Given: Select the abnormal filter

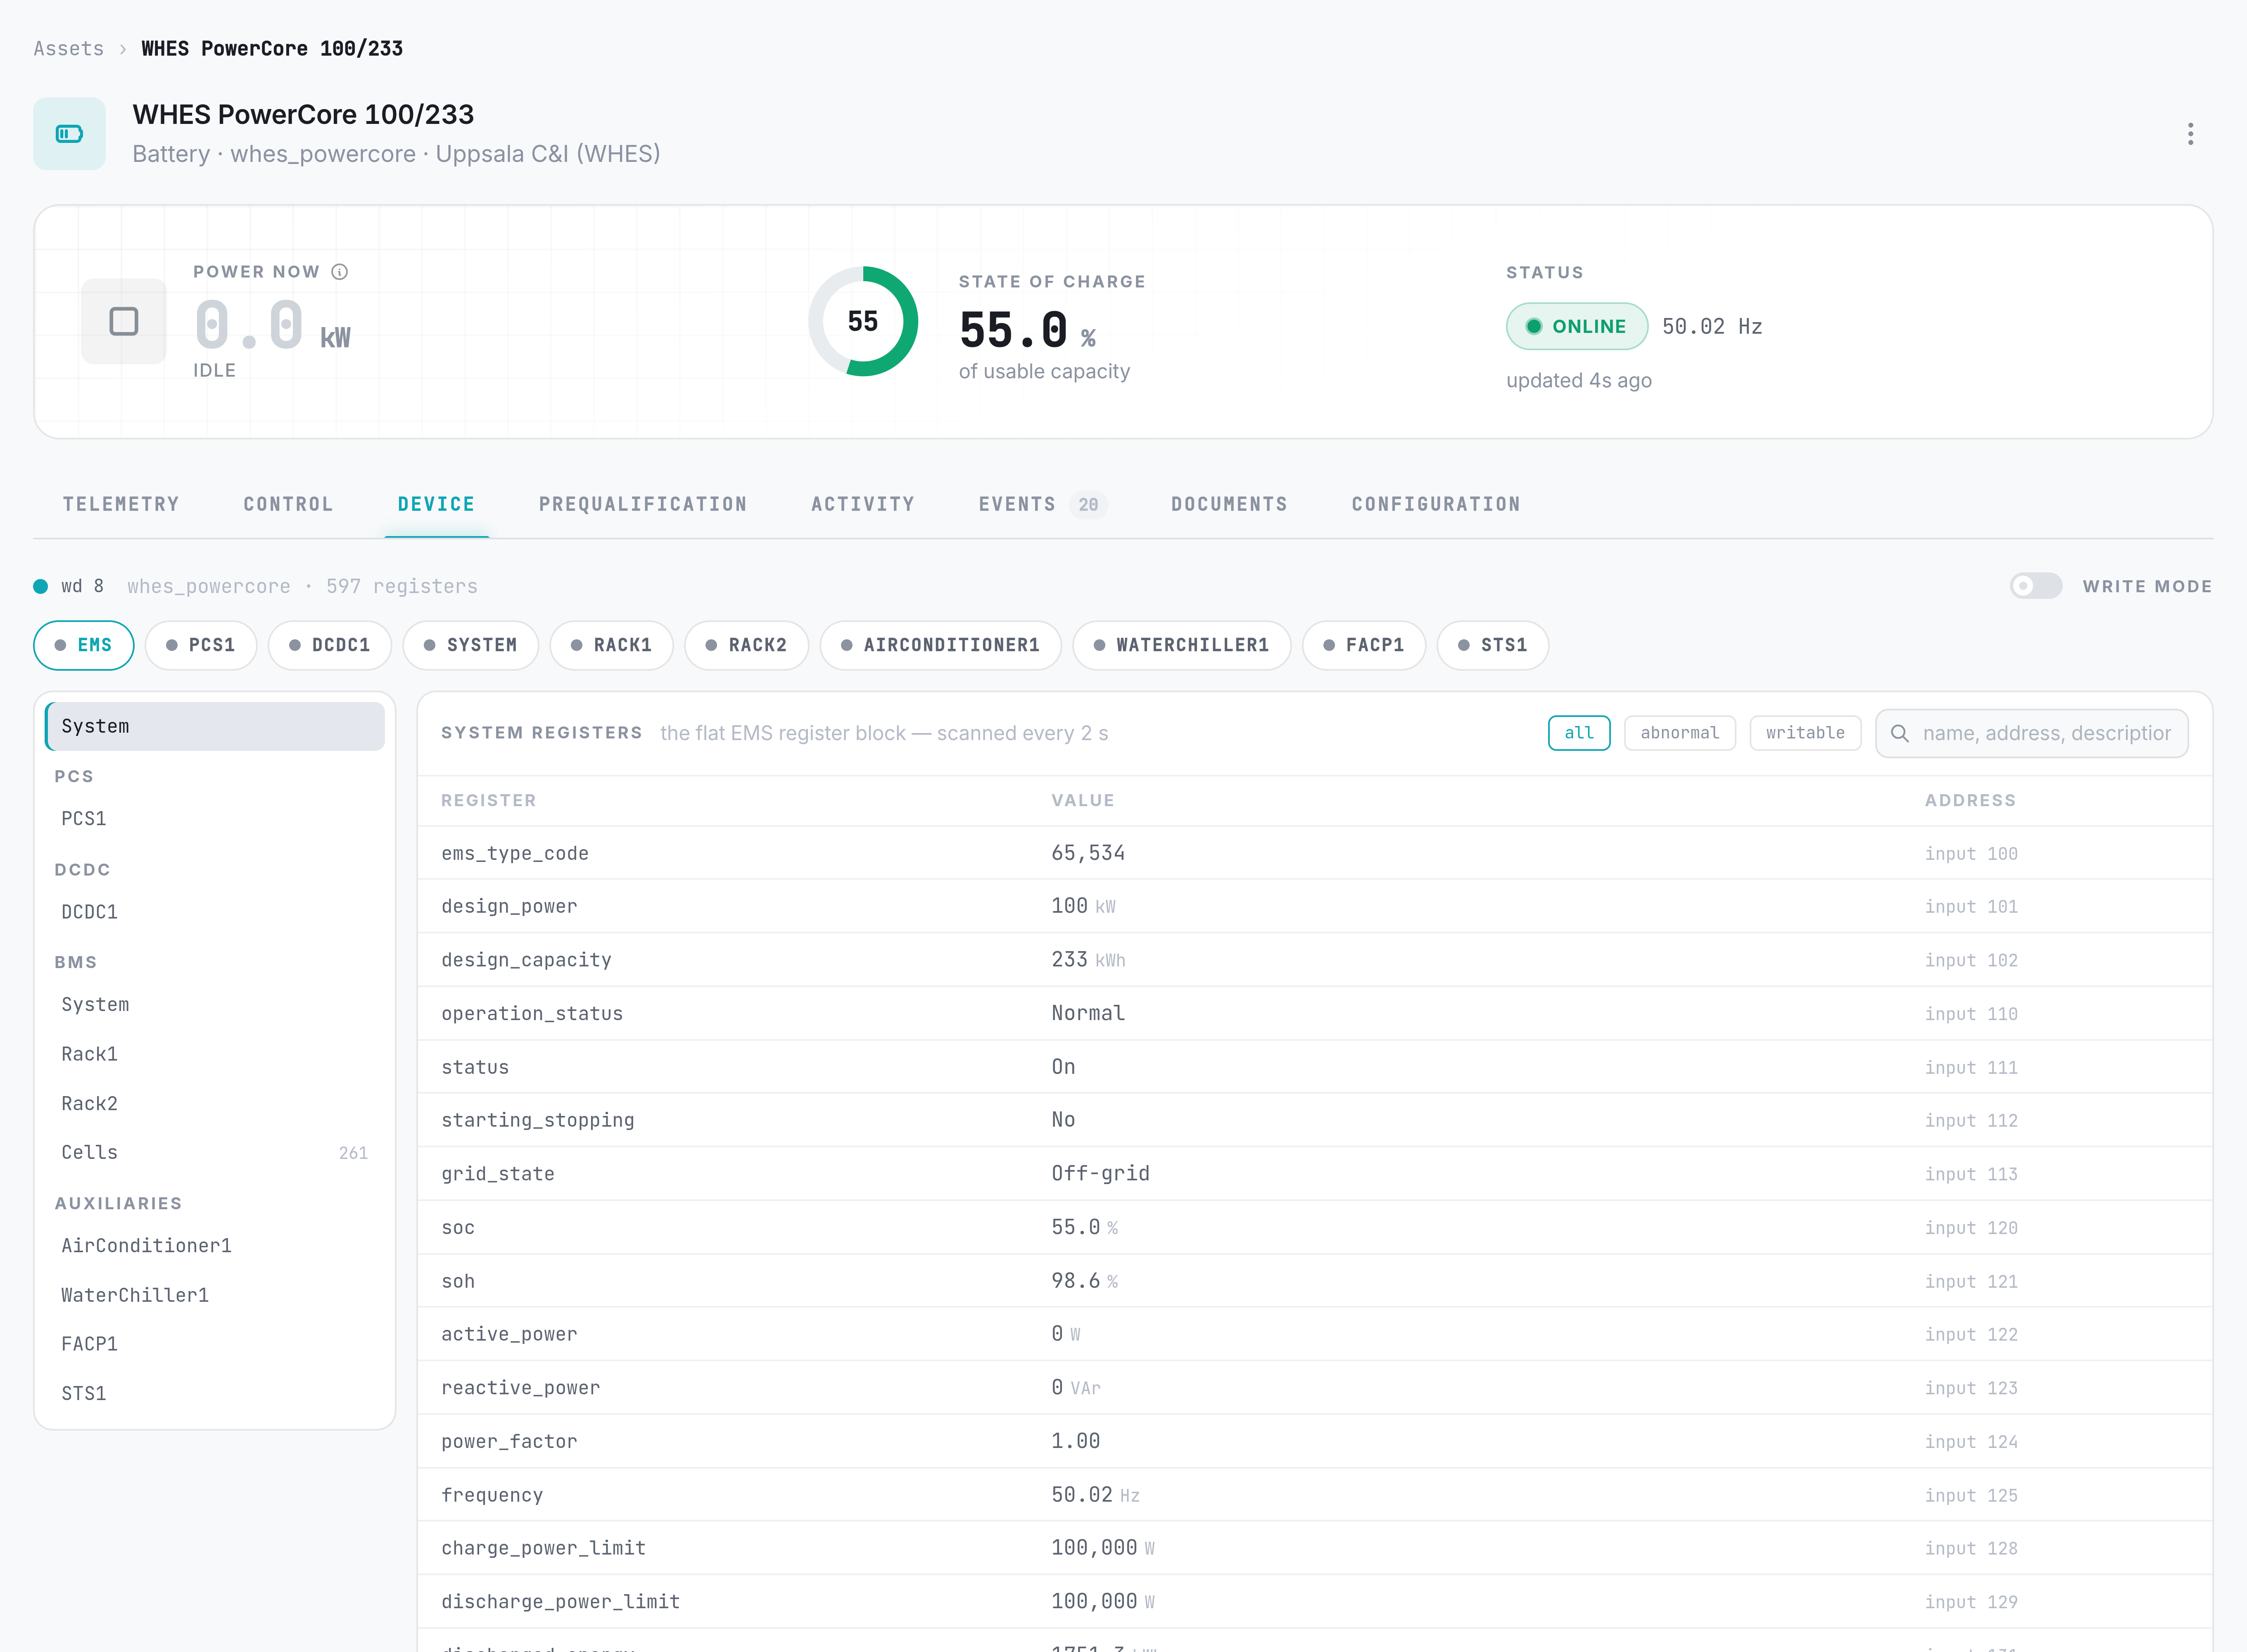Looking at the screenshot, I should coord(1680,733).
